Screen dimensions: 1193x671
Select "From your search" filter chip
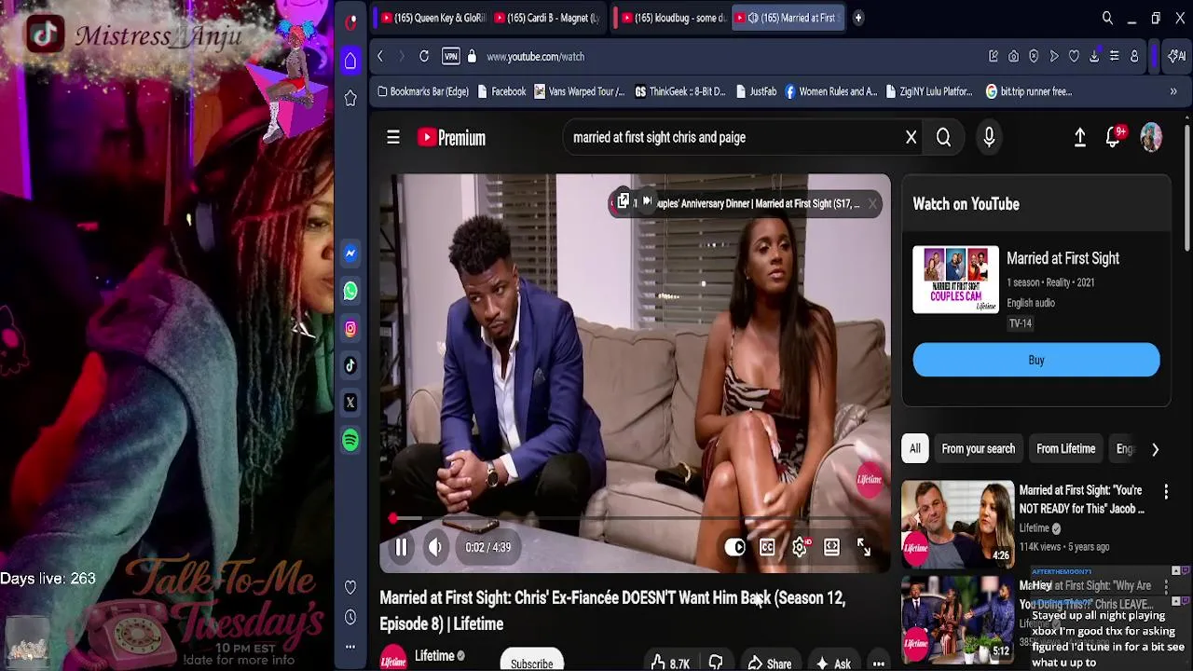click(x=978, y=448)
